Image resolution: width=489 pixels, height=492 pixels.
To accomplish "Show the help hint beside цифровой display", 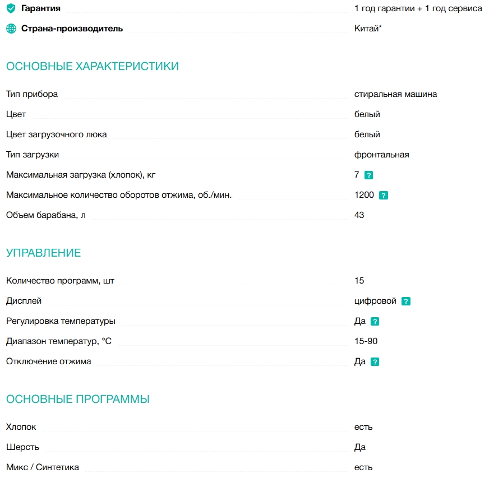I will point(406,301).
